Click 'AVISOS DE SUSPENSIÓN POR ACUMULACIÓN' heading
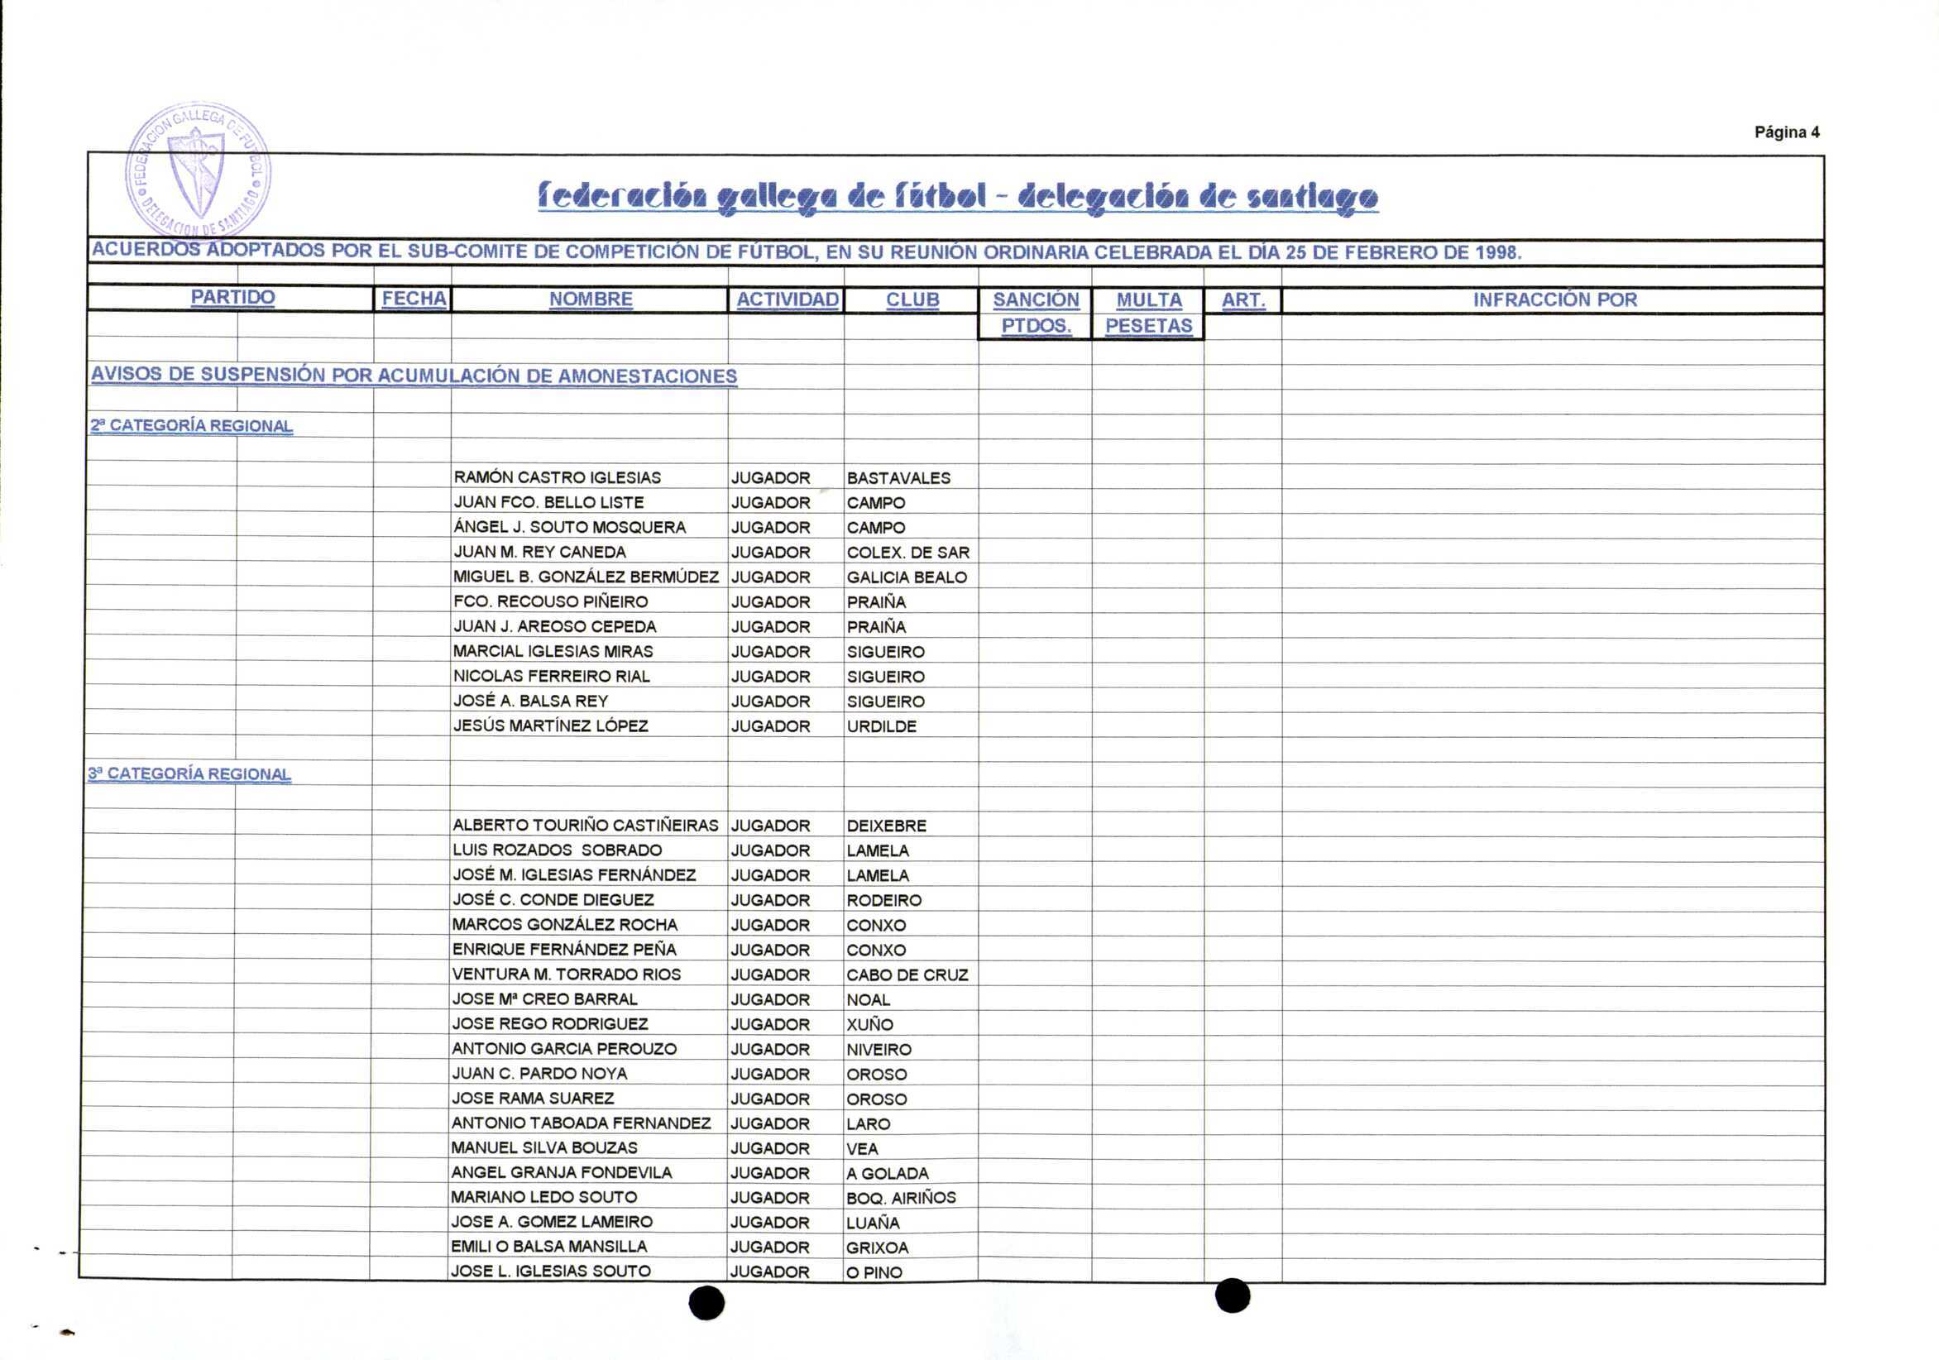This screenshot has height=1360, width=1939. (414, 376)
